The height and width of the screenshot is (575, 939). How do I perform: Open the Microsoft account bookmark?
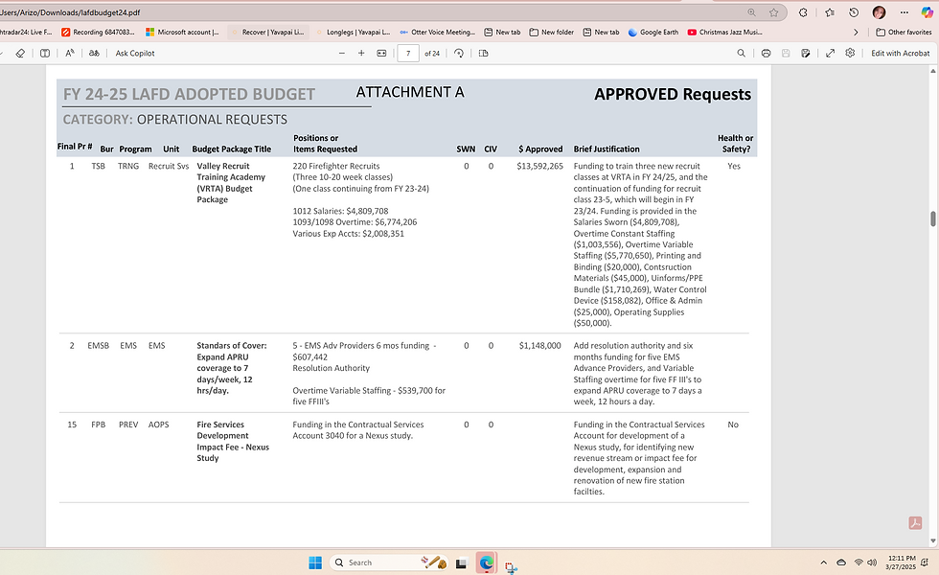(182, 33)
